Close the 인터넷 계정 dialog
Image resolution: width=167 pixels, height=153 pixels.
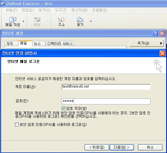(x=162, y=34)
